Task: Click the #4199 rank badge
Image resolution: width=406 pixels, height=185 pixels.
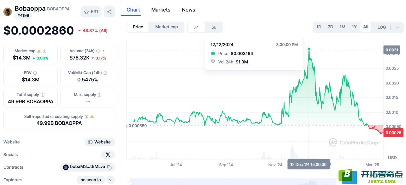Action: tap(23, 15)
